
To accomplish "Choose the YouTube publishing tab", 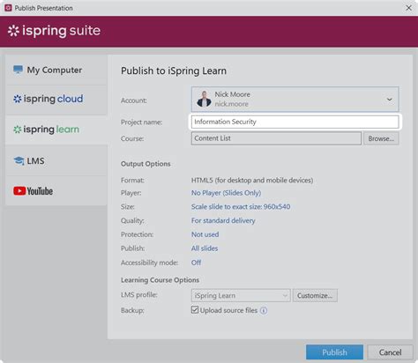I will (56, 191).
